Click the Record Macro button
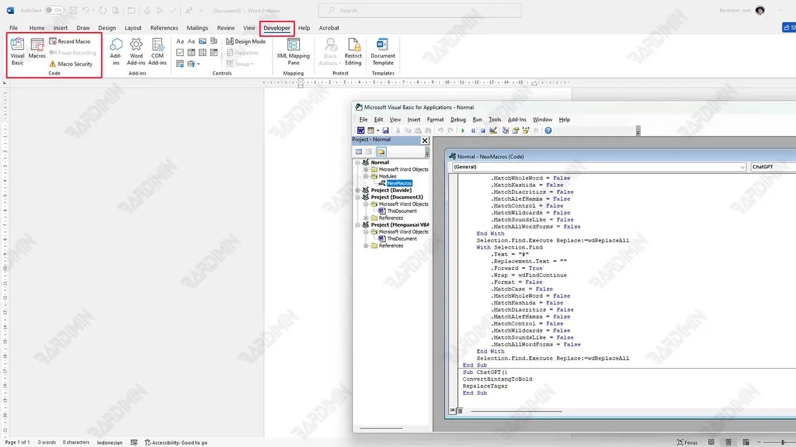Viewport: 796px width, 447px height. [70, 41]
